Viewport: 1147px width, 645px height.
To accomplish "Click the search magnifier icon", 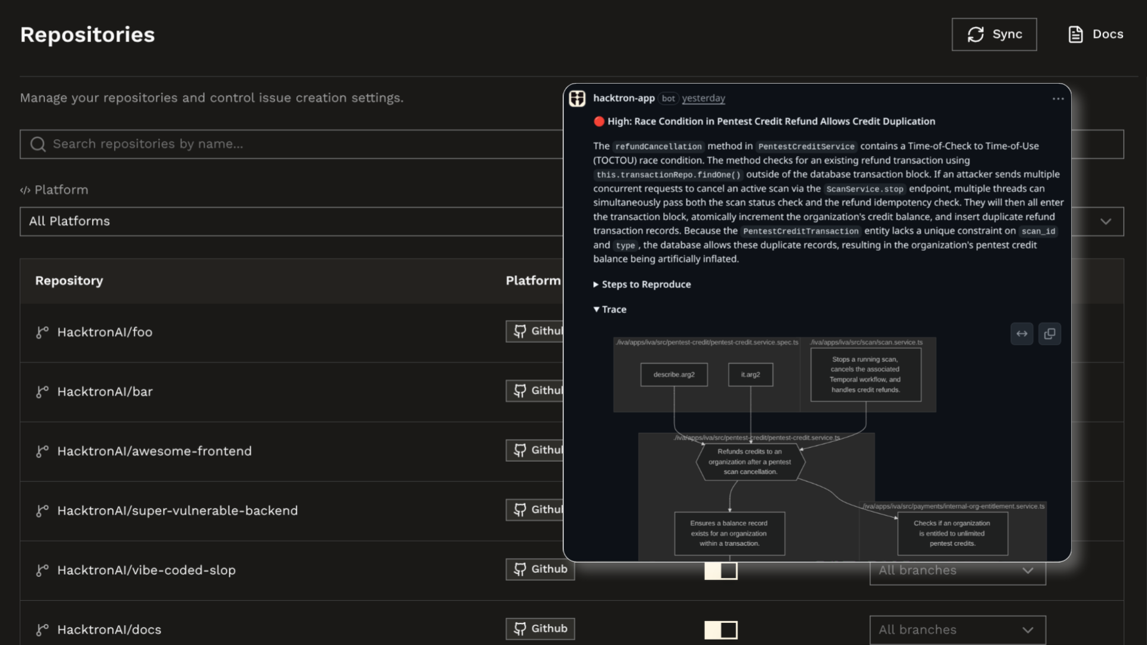I will 38,144.
